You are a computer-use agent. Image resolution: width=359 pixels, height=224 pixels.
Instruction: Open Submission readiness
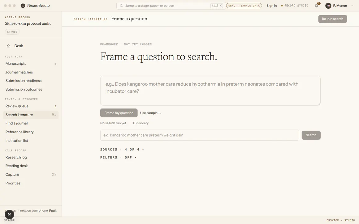[x=31, y=81]
